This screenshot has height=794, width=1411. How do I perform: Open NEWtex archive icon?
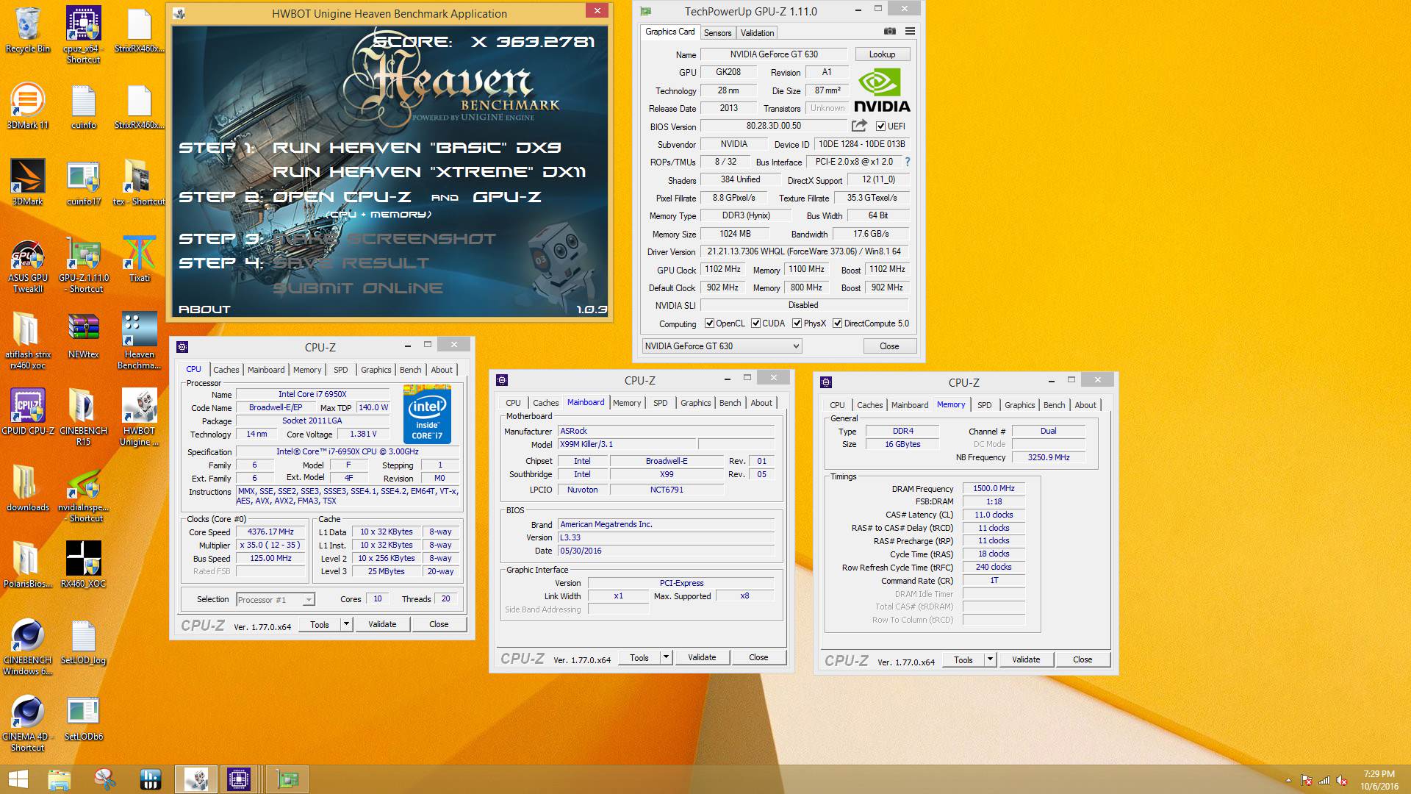83,335
